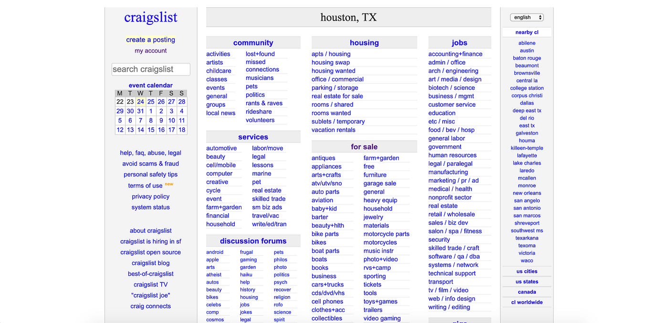Open craigslist TV link

pyautogui.click(x=151, y=285)
